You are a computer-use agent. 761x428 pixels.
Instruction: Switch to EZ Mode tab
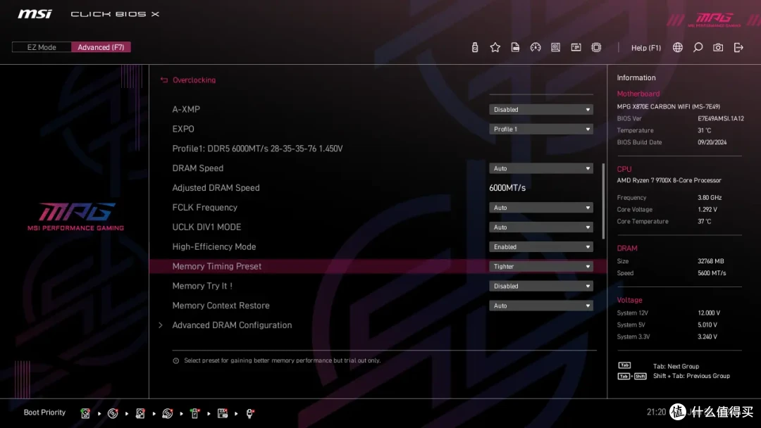click(x=42, y=47)
